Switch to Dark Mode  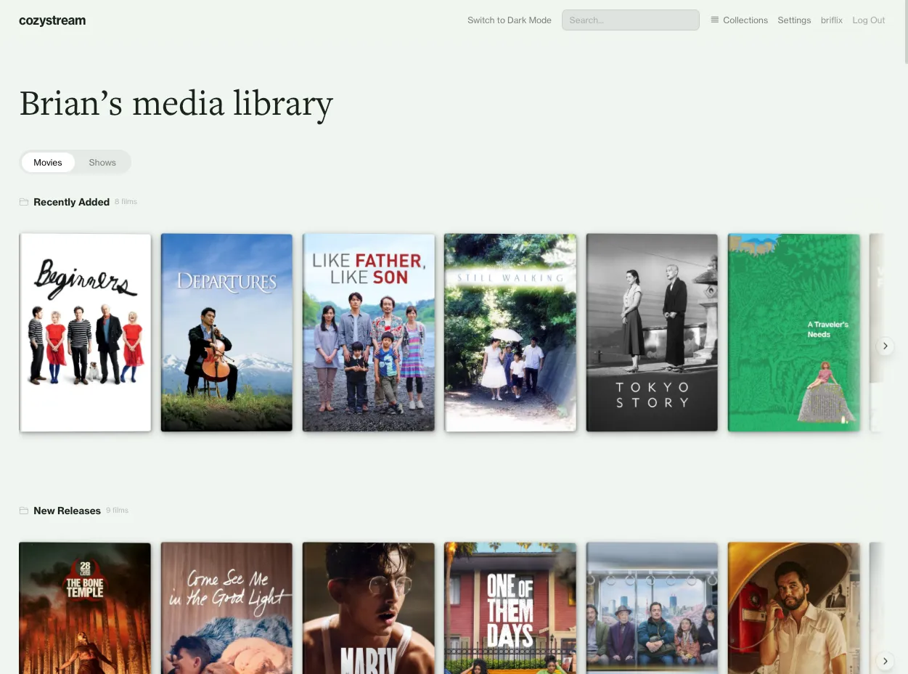coord(509,20)
